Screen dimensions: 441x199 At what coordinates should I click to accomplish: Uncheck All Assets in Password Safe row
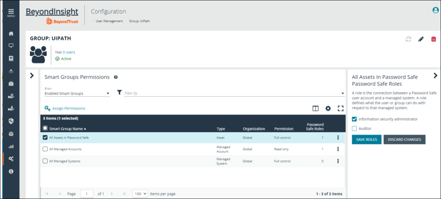45,137
